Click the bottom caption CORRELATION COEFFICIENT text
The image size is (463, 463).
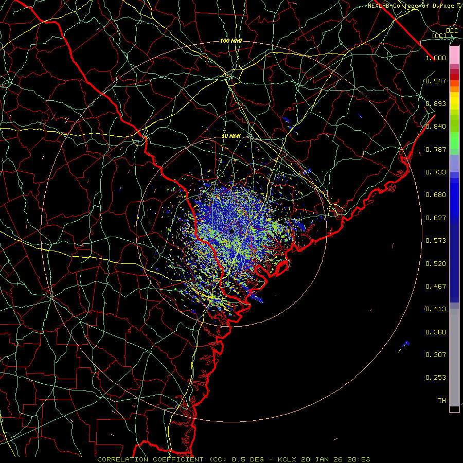(150, 459)
